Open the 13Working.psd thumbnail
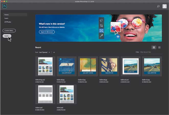 [45, 66]
